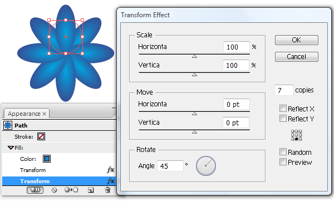334x206 pixels.
Task: Select the first Transform effect row
Action: pos(59,170)
